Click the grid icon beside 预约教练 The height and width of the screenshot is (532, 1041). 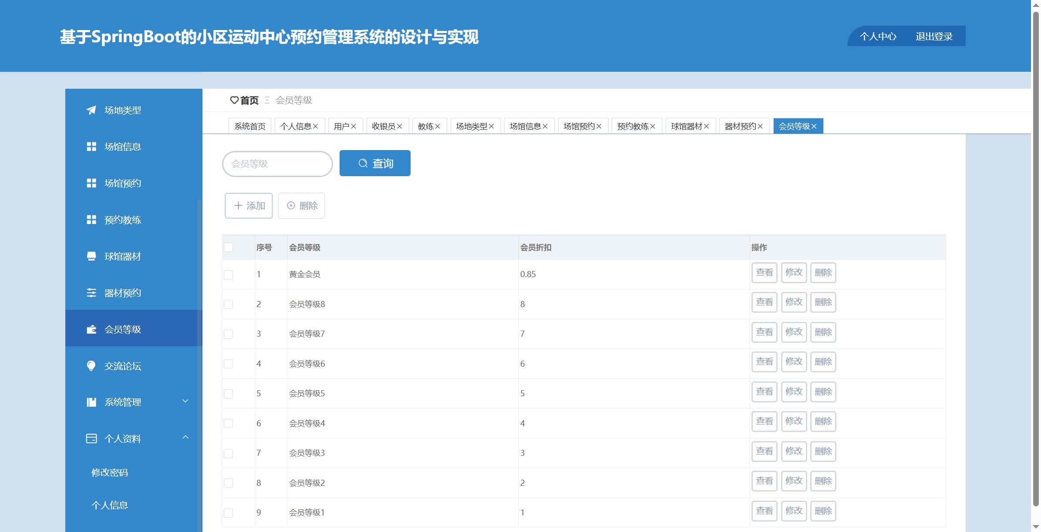(91, 220)
